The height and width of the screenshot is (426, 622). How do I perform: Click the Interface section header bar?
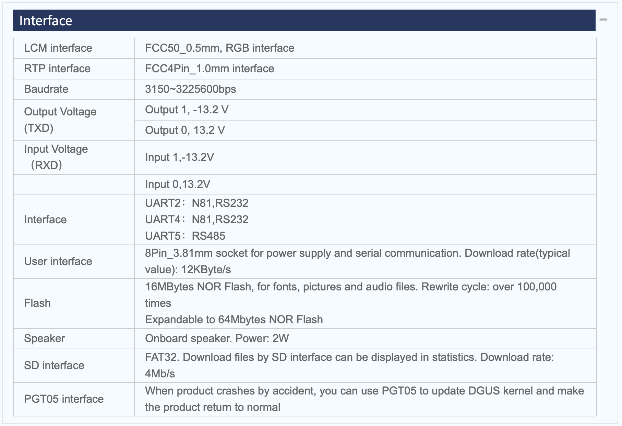point(304,21)
